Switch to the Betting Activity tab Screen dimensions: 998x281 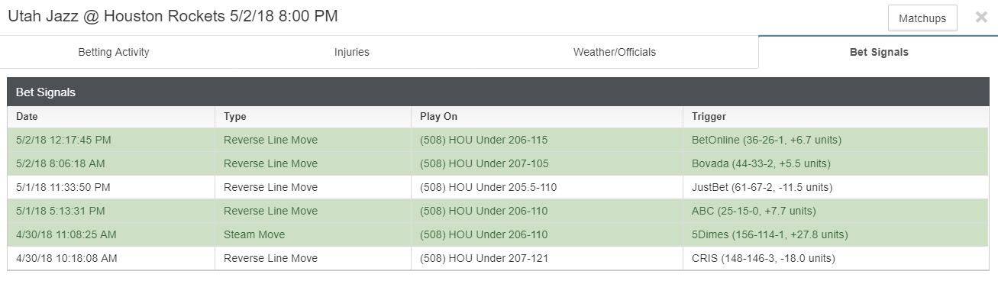pos(114,52)
